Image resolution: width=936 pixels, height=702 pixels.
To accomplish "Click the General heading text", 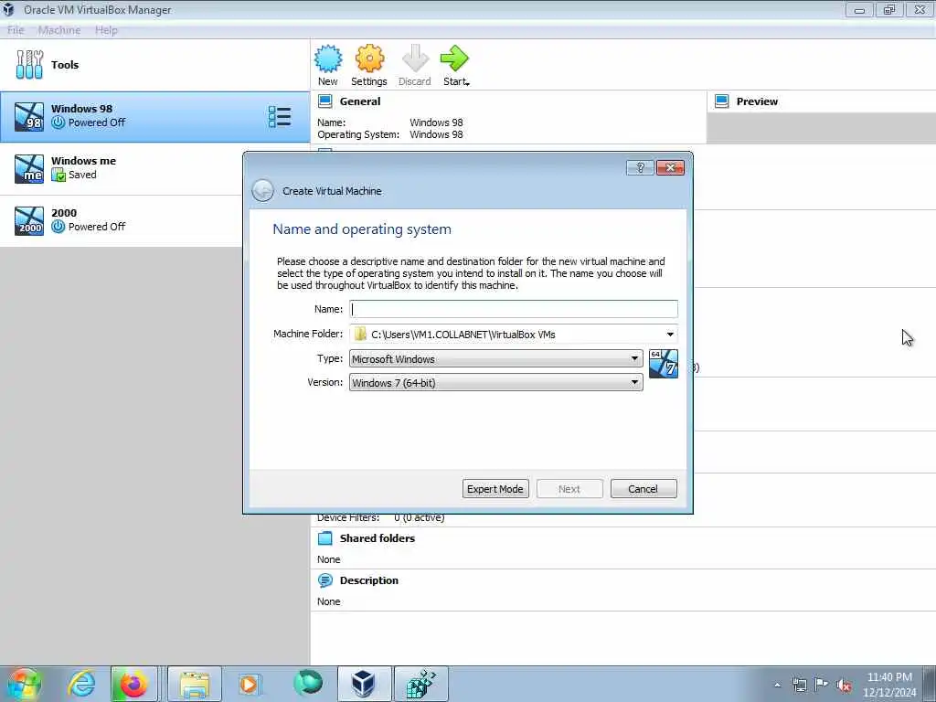I will coord(360,101).
